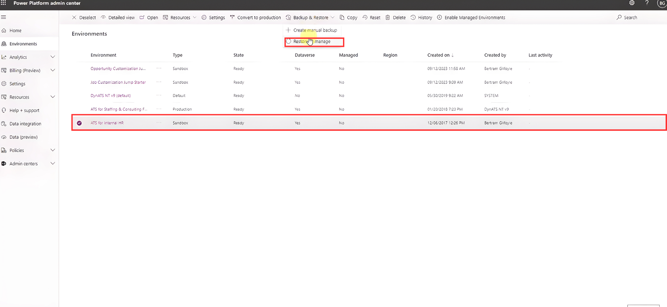Open the BG account avatar
Viewport: 667px width, 307px height.
pyautogui.click(x=662, y=3)
